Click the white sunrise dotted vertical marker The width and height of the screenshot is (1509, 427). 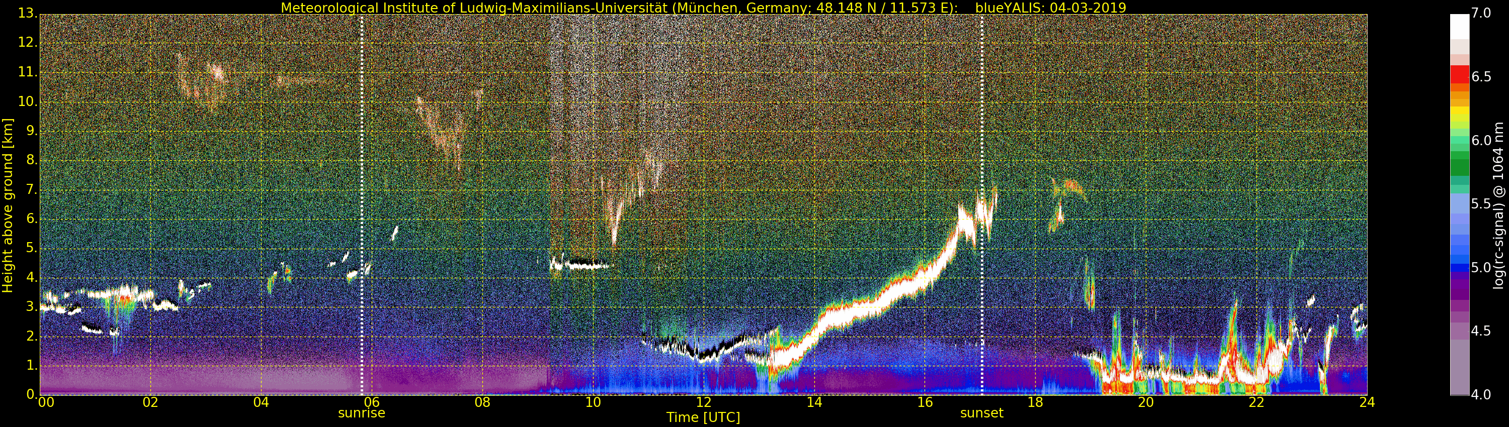coord(362,205)
